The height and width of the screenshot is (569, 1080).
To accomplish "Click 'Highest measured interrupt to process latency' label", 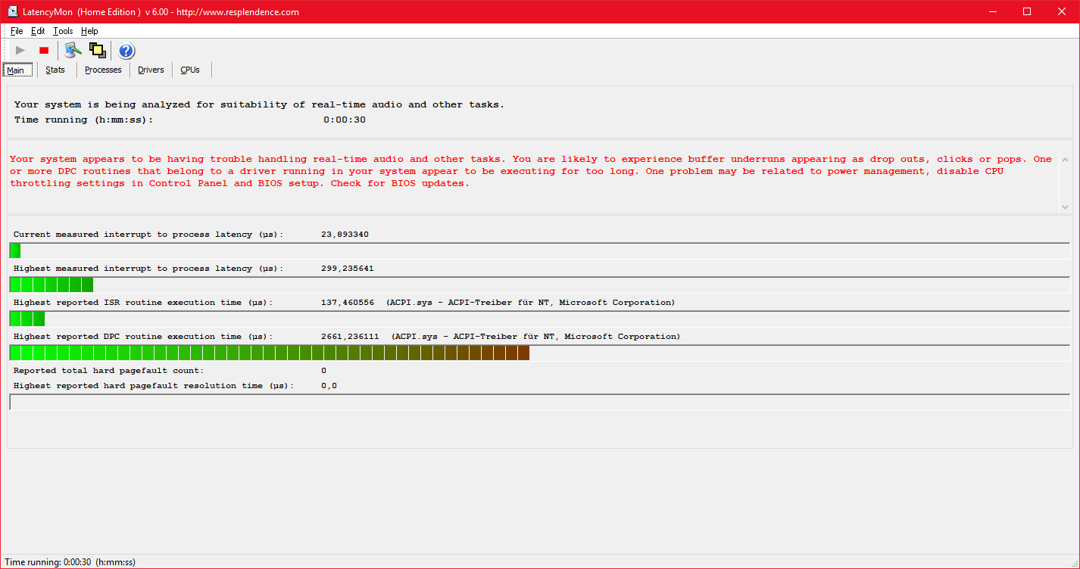I will point(148,269).
